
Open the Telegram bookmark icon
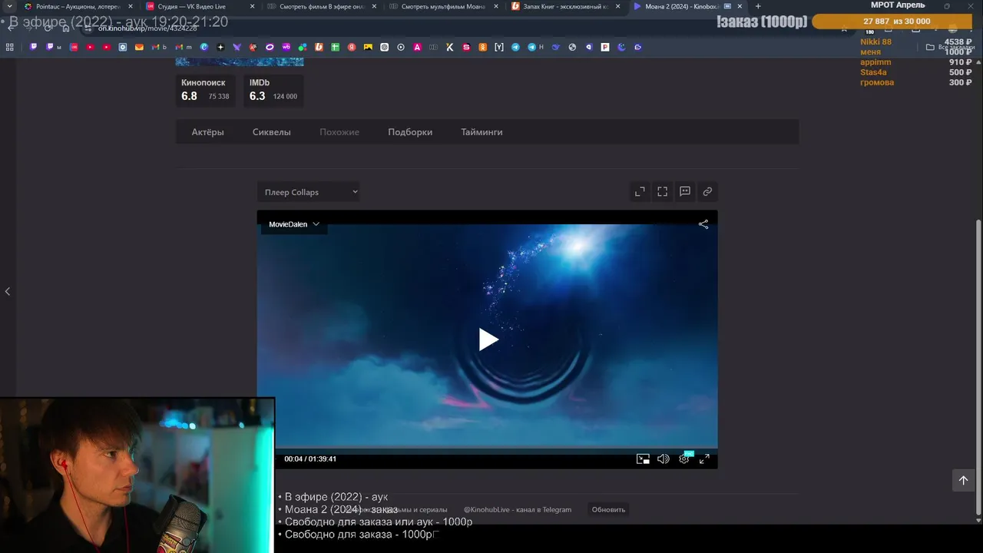pos(515,47)
